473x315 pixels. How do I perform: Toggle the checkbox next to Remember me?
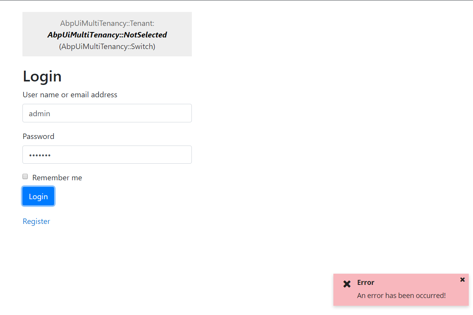[x=25, y=176]
